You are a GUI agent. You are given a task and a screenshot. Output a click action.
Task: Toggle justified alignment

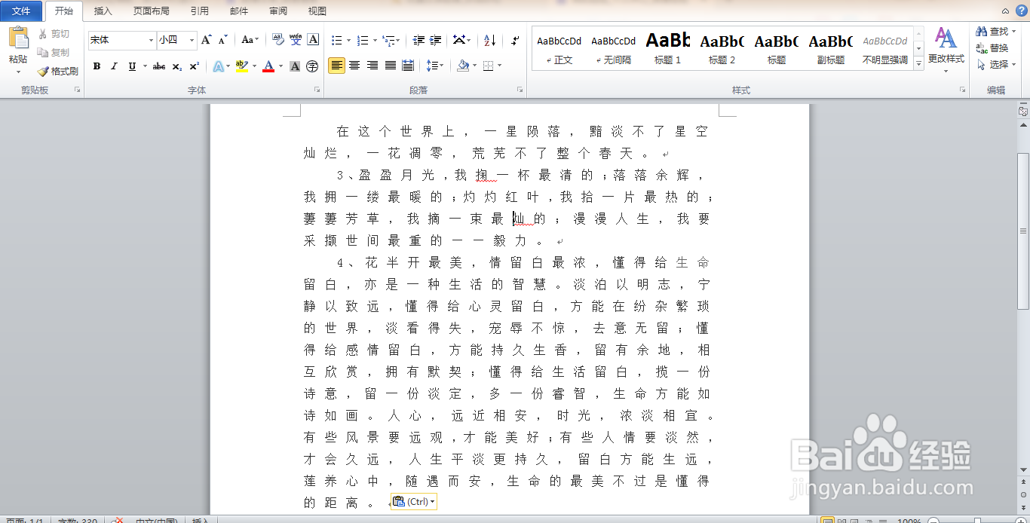389,66
